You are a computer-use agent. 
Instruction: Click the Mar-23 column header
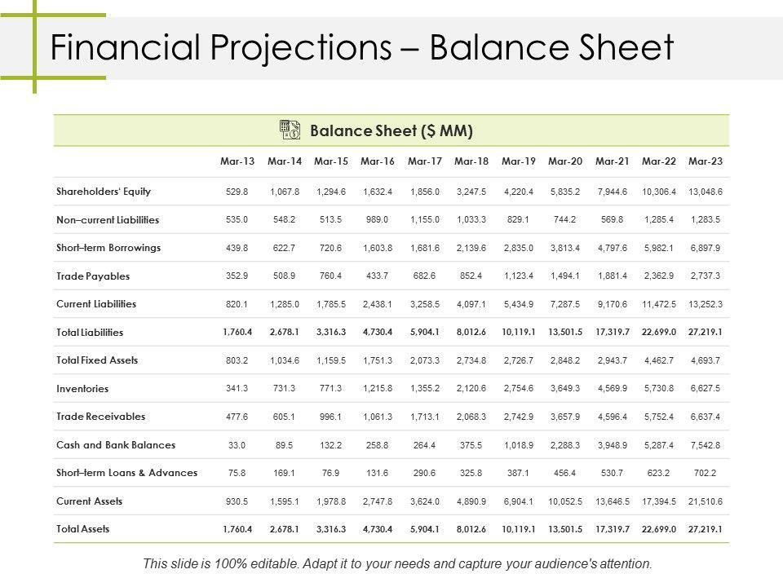click(x=706, y=161)
